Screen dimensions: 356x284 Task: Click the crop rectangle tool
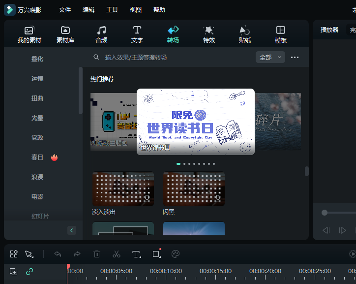157,254
